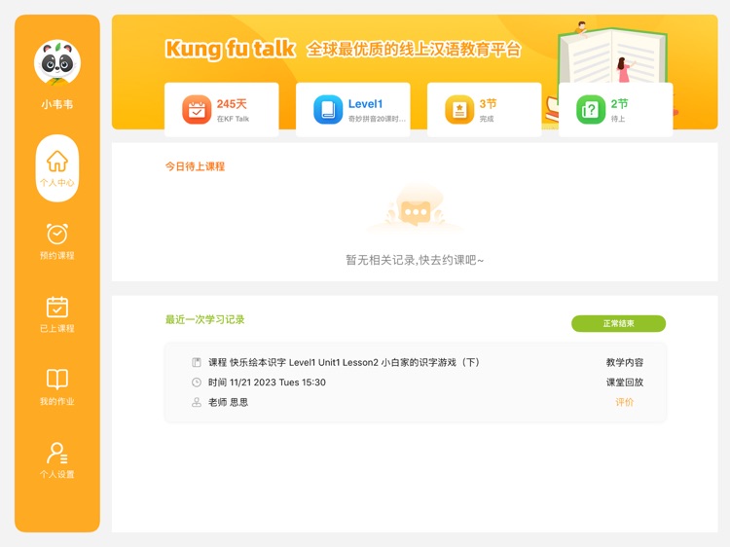Viewport: 730px width, 547px height.
Task: Click the 3节 完成 yellow icon
Action: [x=459, y=109]
